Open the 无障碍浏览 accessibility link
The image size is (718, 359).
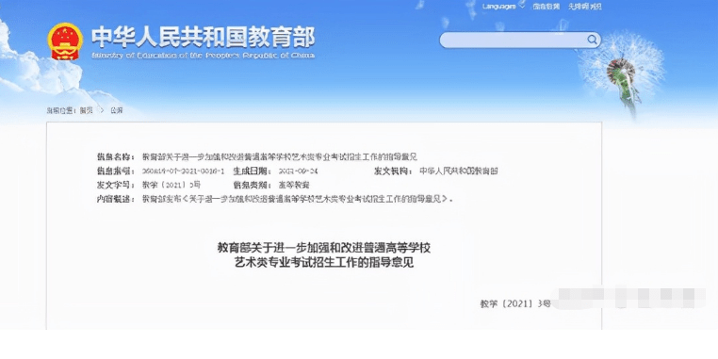pyautogui.click(x=585, y=7)
